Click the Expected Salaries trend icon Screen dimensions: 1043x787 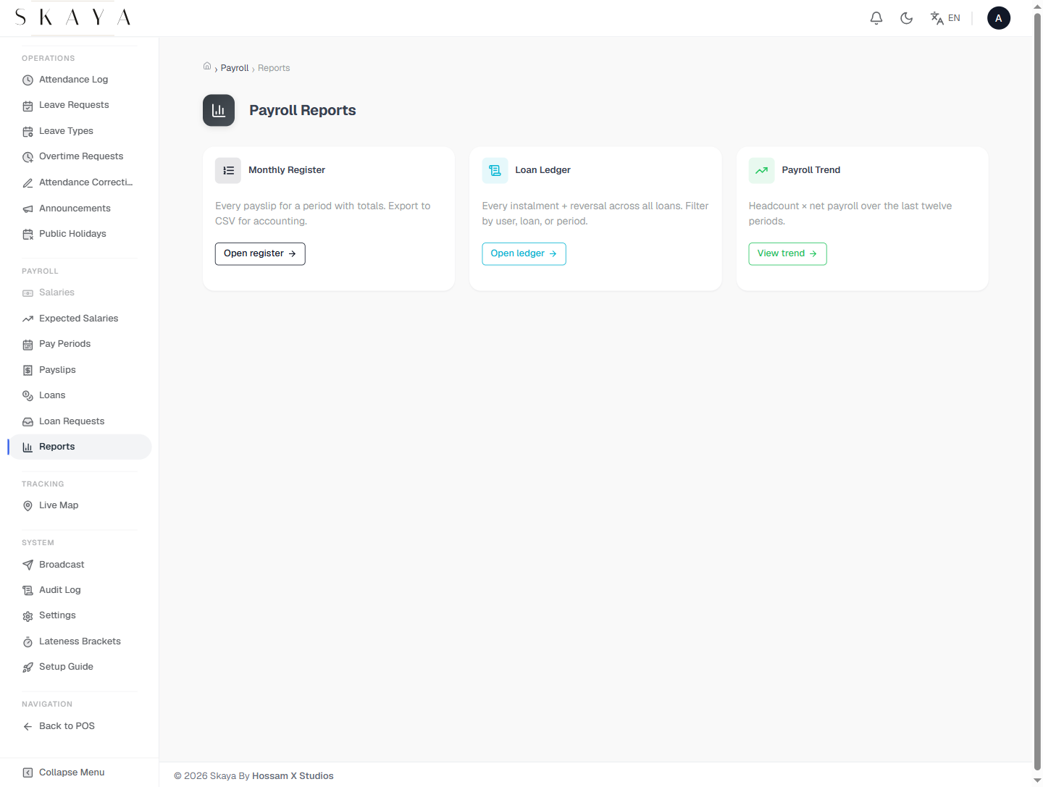pyautogui.click(x=28, y=319)
